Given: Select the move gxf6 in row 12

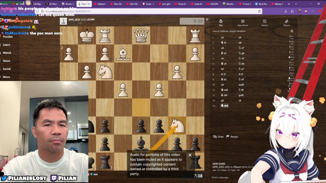Looking at the screenshot, I should (x=241, y=95).
